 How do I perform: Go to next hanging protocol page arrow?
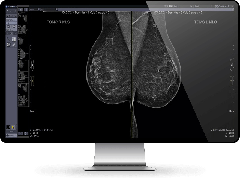coord(16,11)
